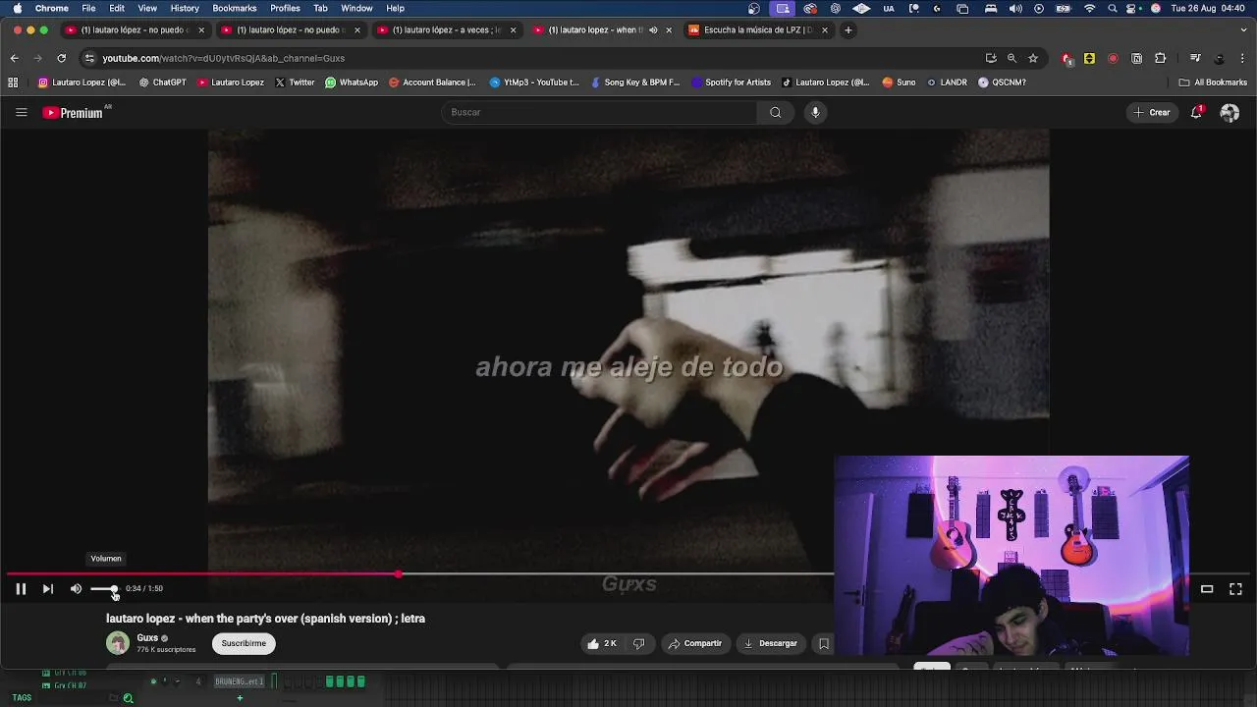Open a new browser tab

point(848,29)
